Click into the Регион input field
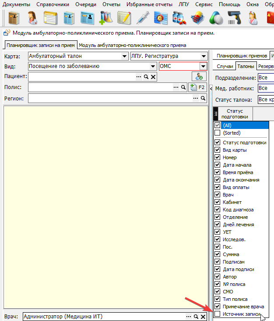The image size is (274, 321). click(x=110, y=98)
